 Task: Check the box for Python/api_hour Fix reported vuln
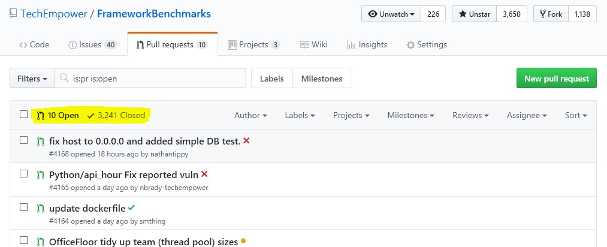(x=23, y=173)
